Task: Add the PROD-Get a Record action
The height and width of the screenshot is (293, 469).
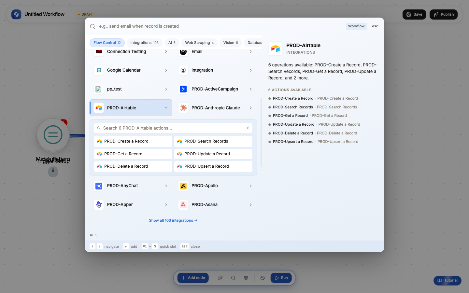Action: 133,154
